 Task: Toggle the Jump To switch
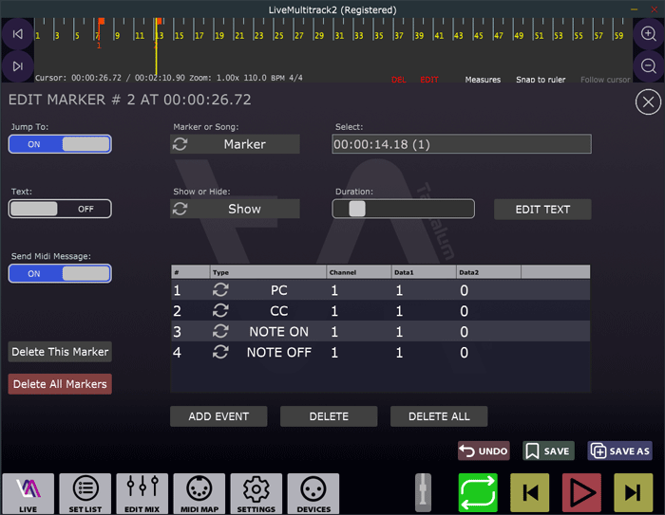[60, 144]
